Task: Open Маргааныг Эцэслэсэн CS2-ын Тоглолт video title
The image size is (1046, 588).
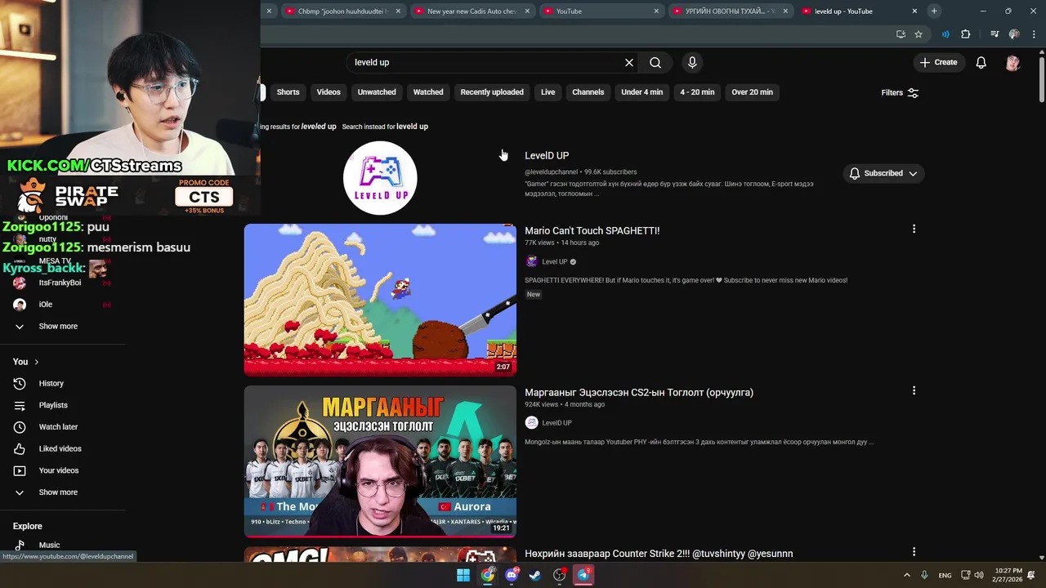Action: click(639, 392)
